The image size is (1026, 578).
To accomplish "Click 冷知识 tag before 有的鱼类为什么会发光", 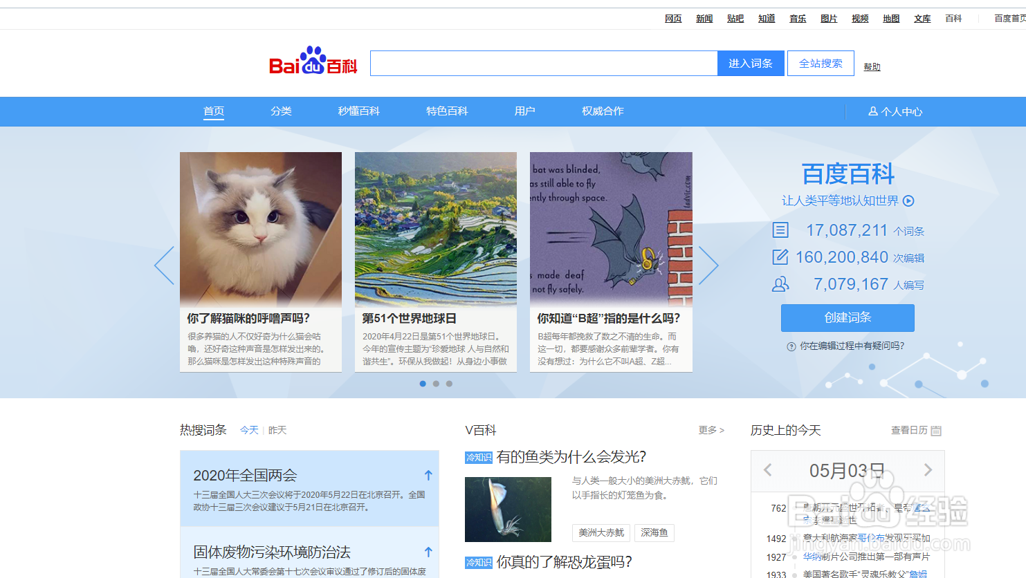I will [479, 458].
